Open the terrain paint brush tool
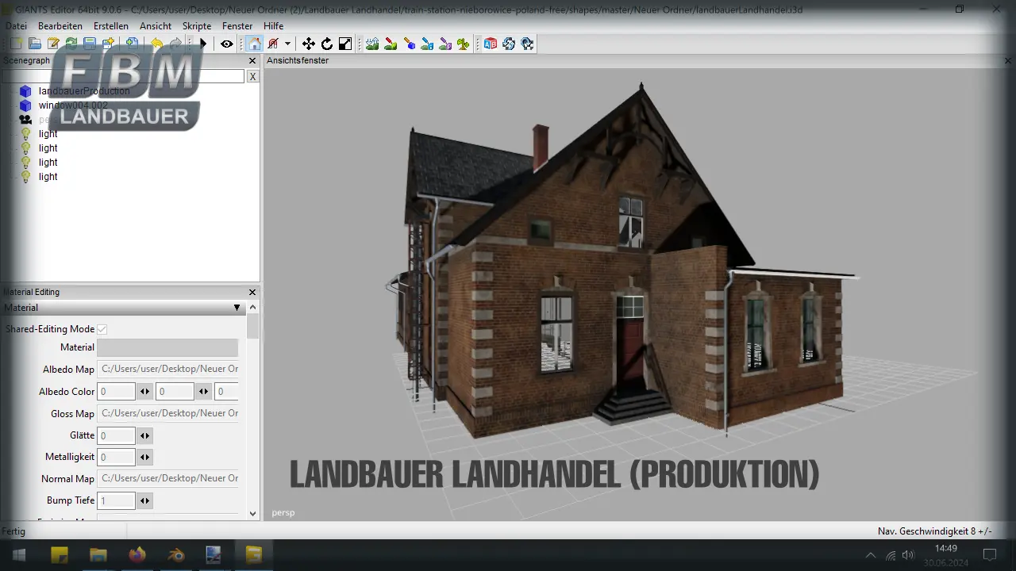 (391, 44)
